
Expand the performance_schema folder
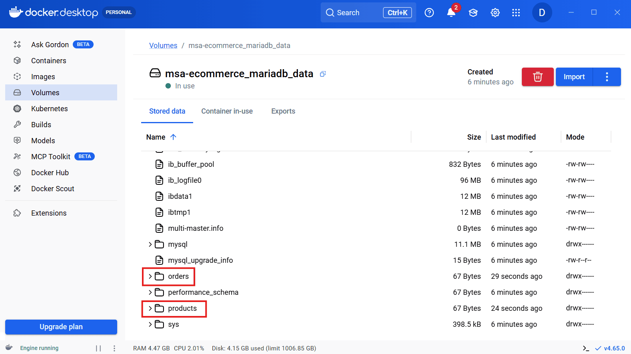(150, 292)
